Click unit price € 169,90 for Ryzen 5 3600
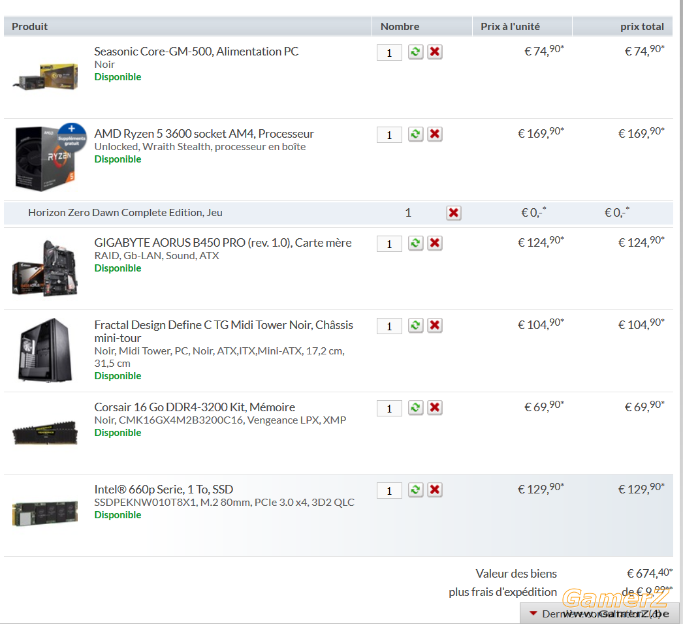683x624 pixels. pyautogui.click(x=541, y=133)
